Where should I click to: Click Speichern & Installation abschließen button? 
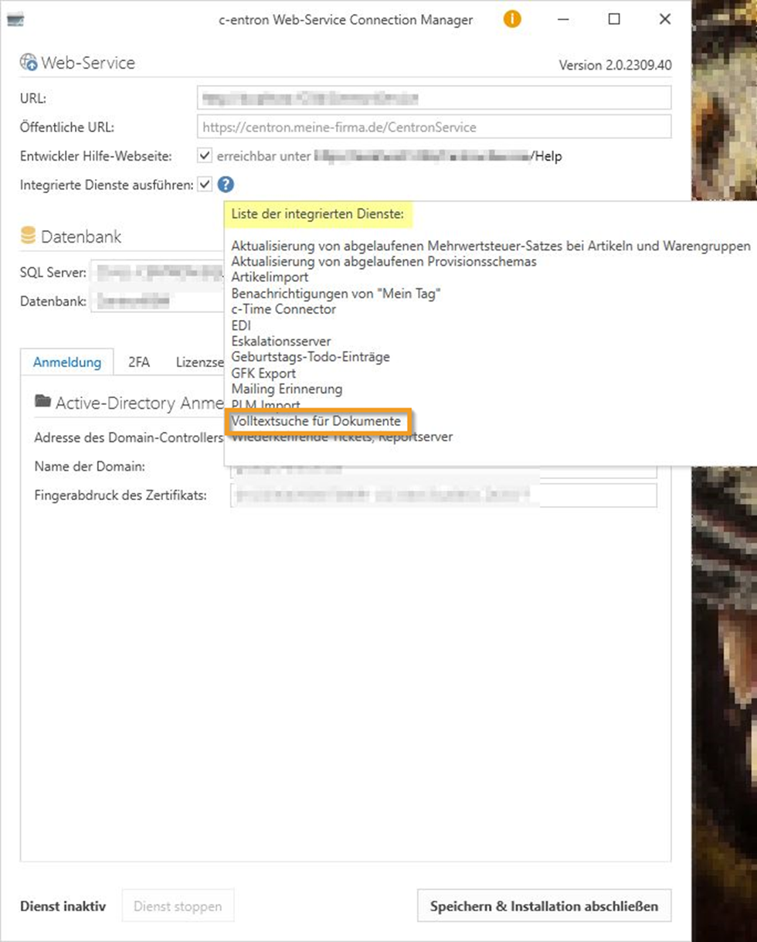tap(544, 906)
